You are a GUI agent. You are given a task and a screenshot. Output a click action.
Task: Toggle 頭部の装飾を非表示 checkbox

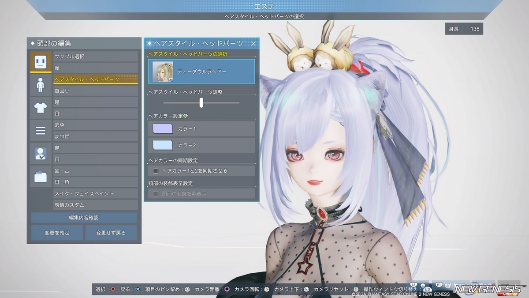point(156,194)
